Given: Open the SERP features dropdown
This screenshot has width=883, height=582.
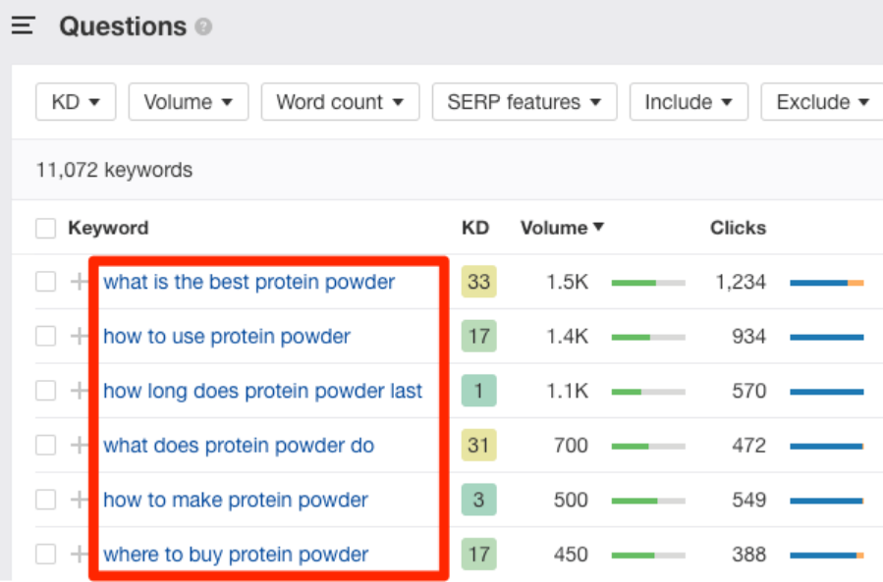Looking at the screenshot, I should [x=524, y=102].
